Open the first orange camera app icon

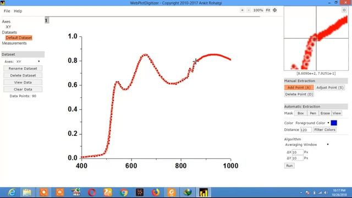pyautogui.click(x=44, y=193)
